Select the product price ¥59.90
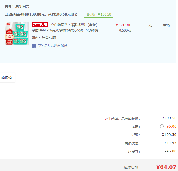 point(123,25)
